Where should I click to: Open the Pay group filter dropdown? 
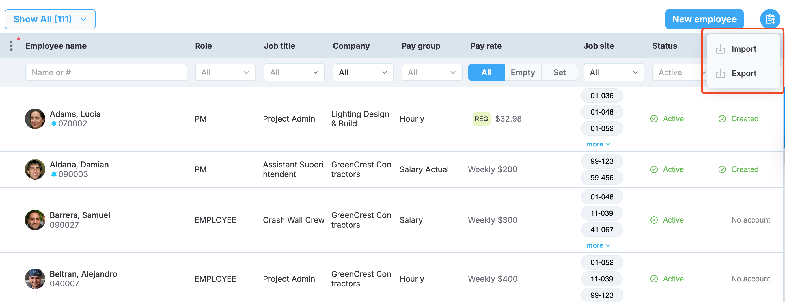pyautogui.click(x=432, y=72)
